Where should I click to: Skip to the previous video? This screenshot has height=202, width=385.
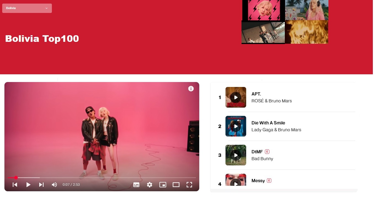[15, 185]
